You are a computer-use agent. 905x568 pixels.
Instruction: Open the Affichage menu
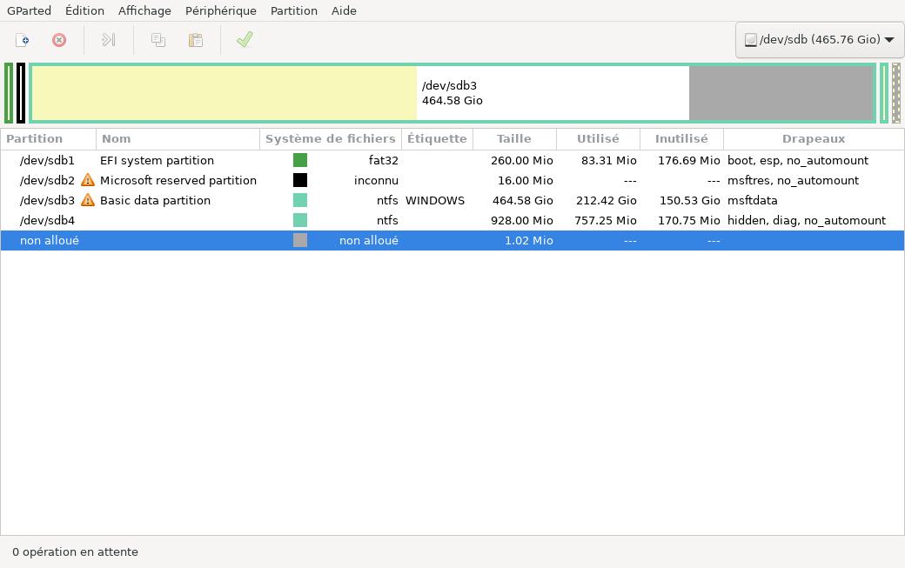[144, 10]
